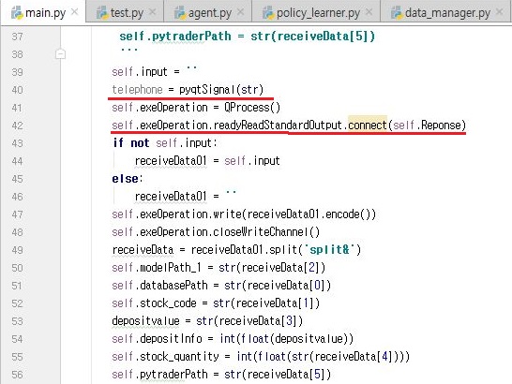This screenshot has width=512, height=384.
Task: Click line number 40 in the gutter
Action: 17,90
